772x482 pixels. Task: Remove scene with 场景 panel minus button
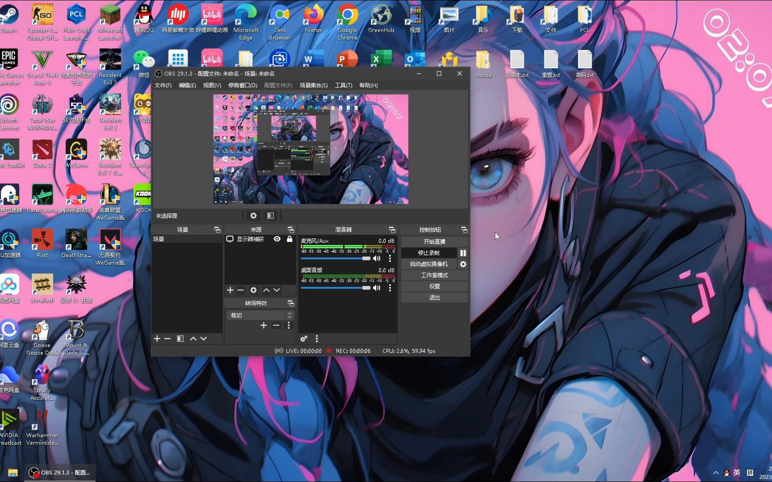click(168, 339)
